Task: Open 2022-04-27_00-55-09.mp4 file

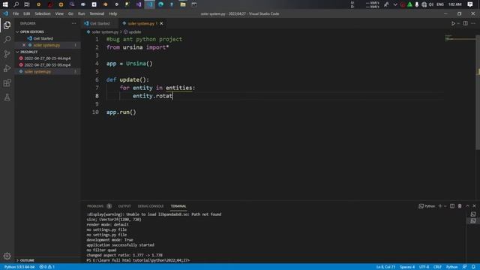Action: 47,65
